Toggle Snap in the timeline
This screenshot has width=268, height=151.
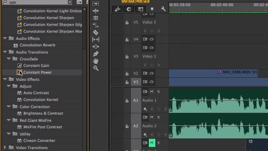pyautogui.click(x=129, y=9)
